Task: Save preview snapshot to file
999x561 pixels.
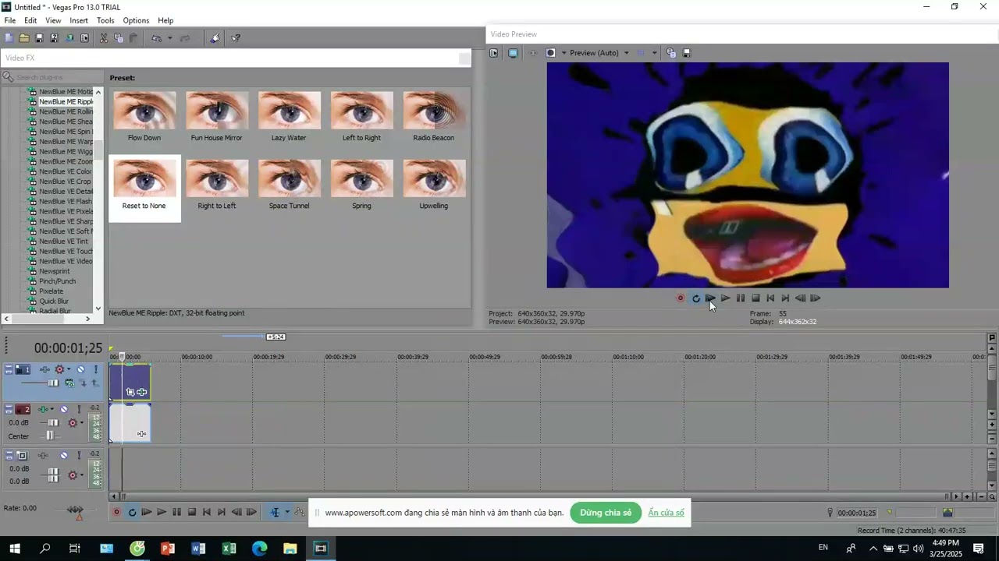Action: click(x=687, y=53)
